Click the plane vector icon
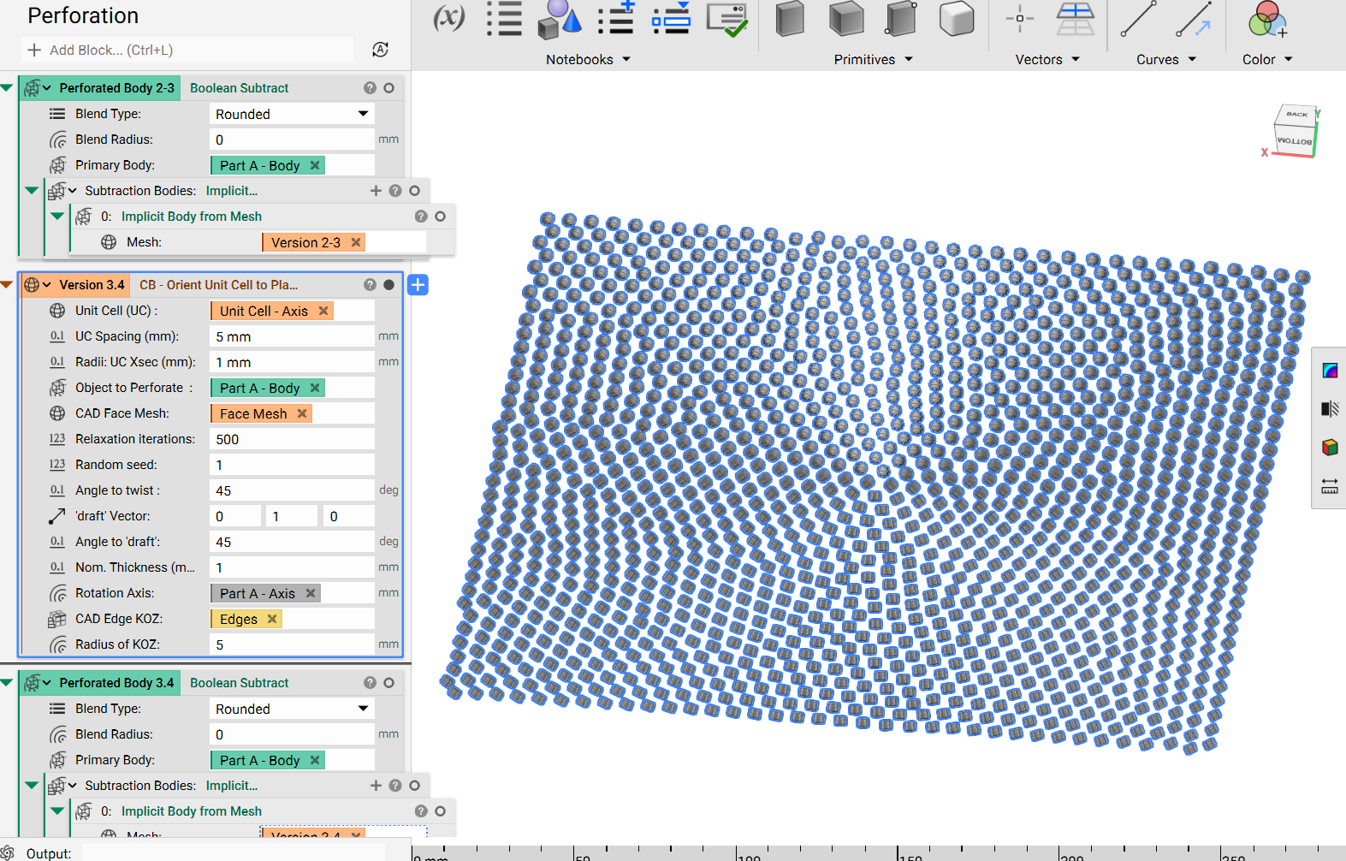Screen dimensions: 1346x861 (x=1076, y=19)
